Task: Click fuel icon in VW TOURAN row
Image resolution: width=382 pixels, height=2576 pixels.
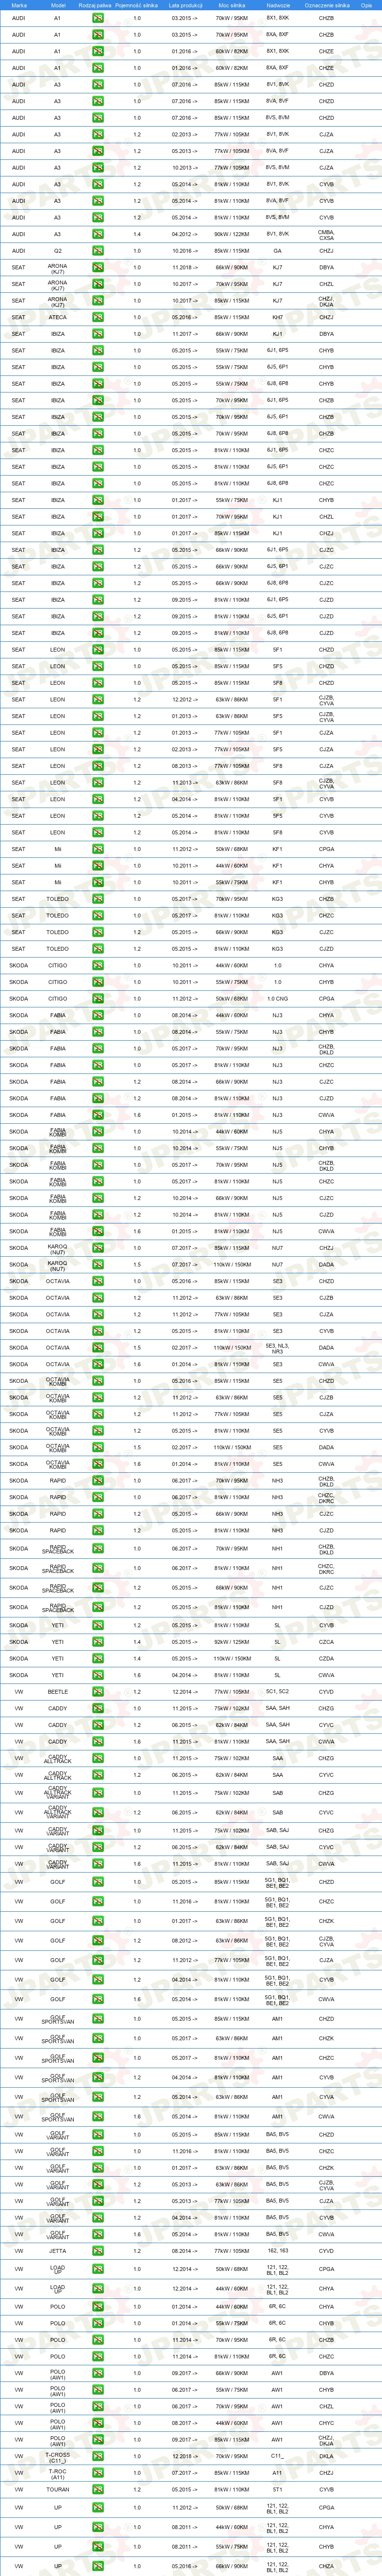Action: (98, 2489)
